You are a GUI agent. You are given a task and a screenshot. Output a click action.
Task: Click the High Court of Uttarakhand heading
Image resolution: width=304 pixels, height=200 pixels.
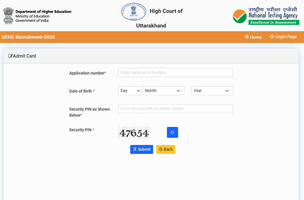click(166, 11)
